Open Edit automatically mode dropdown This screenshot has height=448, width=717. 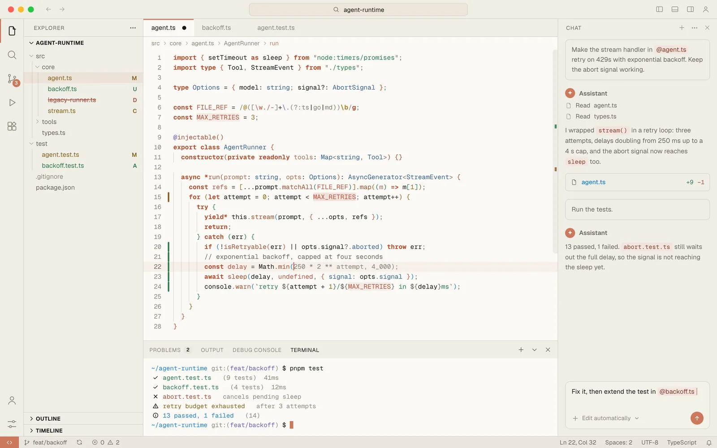pyautogui.click(x=610, y=418)
